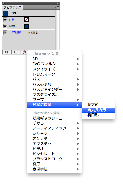Viewport: 123px width, 185px height.
Task: Choose ラスタライズ... effect
Action: pyautogui.click(x=54, y=94)
